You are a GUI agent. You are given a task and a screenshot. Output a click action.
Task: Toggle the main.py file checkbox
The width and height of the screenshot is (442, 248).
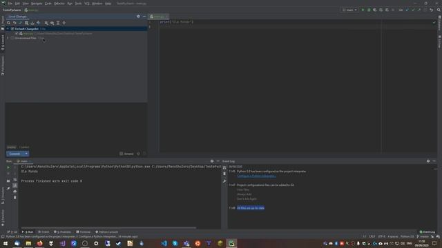point(17,33)
